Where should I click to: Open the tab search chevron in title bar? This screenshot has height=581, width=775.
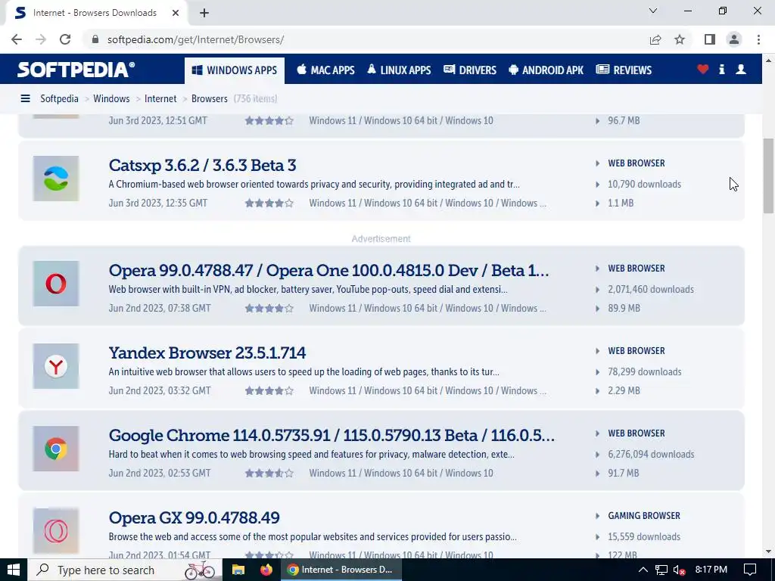pos(653,11)
